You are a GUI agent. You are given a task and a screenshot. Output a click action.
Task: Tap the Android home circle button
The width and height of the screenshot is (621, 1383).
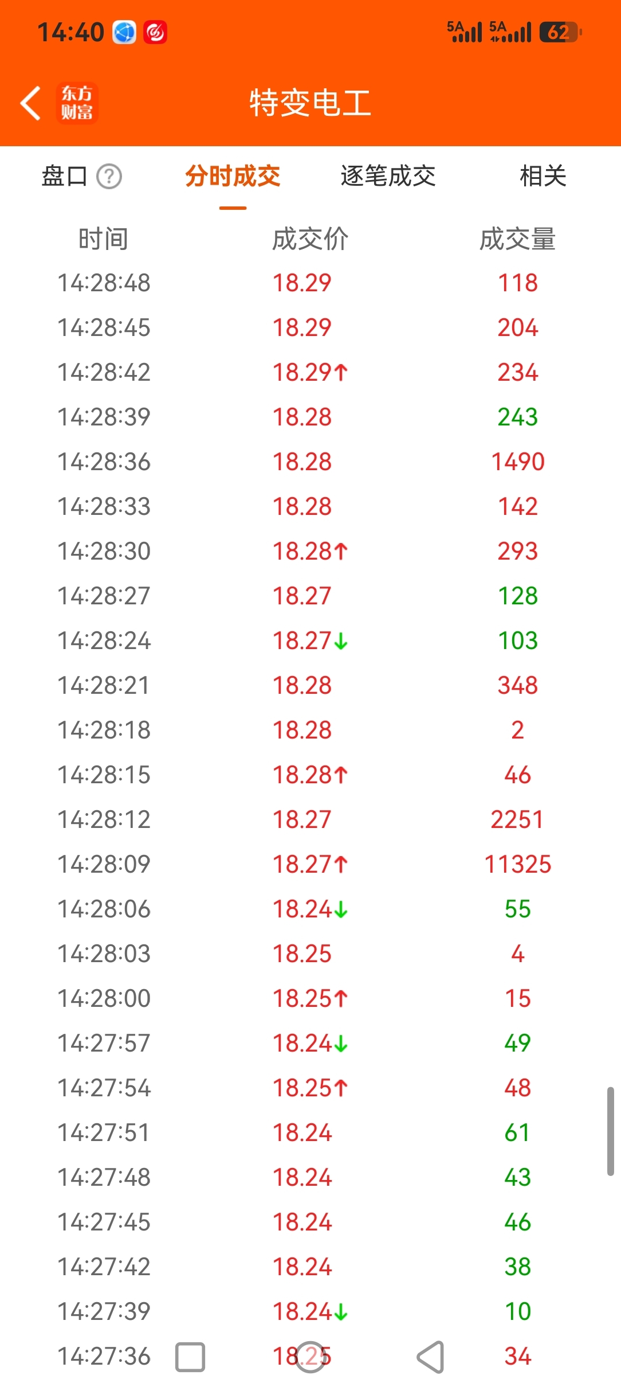pos(310,1357)
